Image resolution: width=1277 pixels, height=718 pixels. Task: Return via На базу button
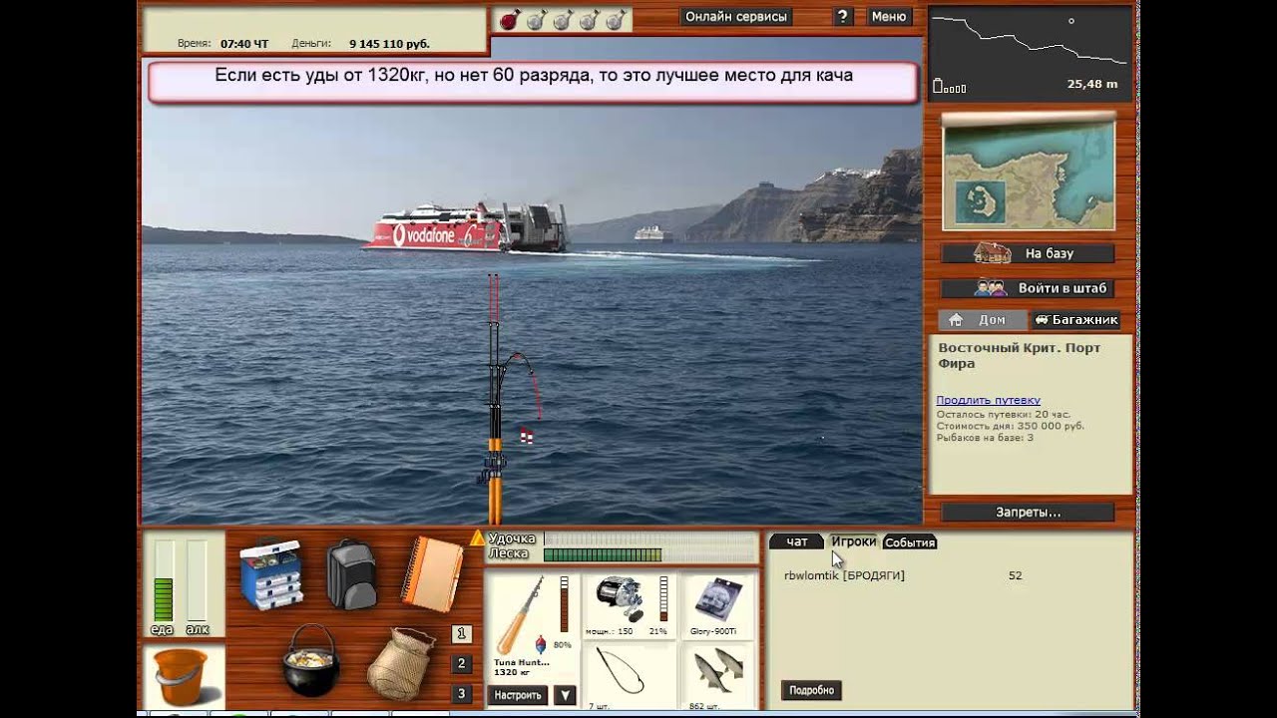1028,253
